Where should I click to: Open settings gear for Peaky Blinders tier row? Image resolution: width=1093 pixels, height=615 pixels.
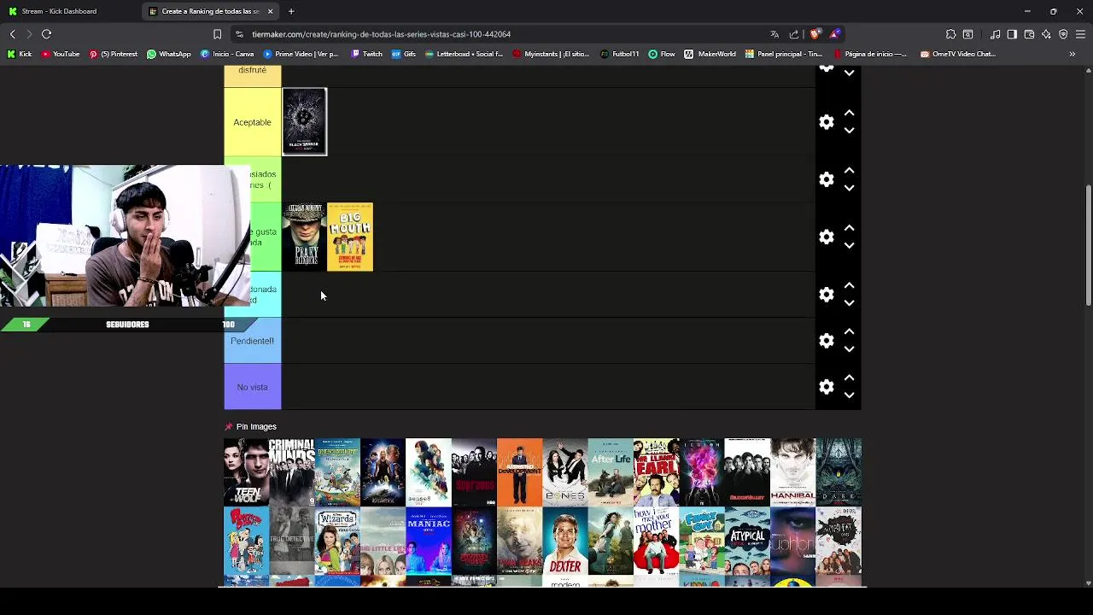pyautogui.click(x=826, y=237)
